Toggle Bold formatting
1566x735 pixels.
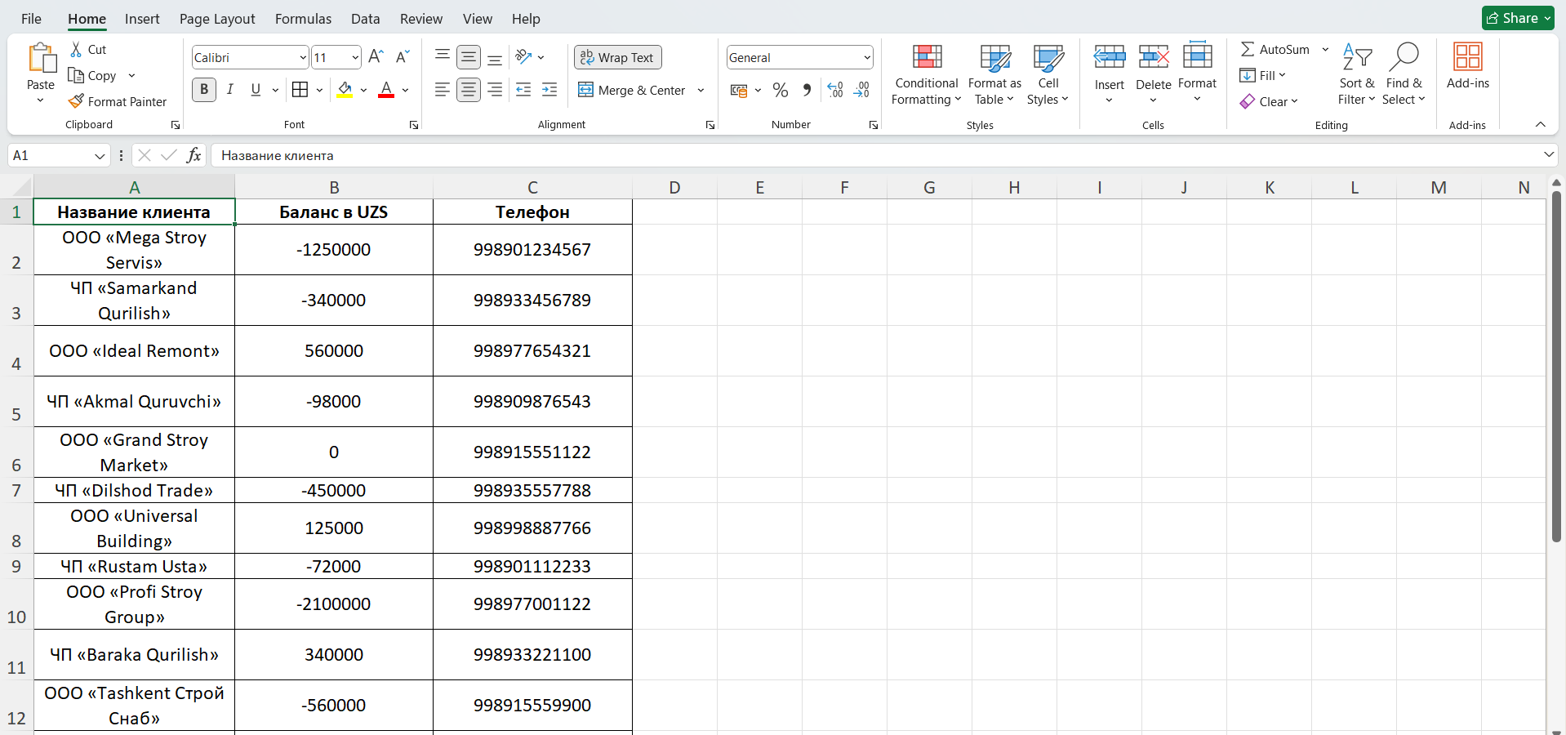[x=204, y=90]
